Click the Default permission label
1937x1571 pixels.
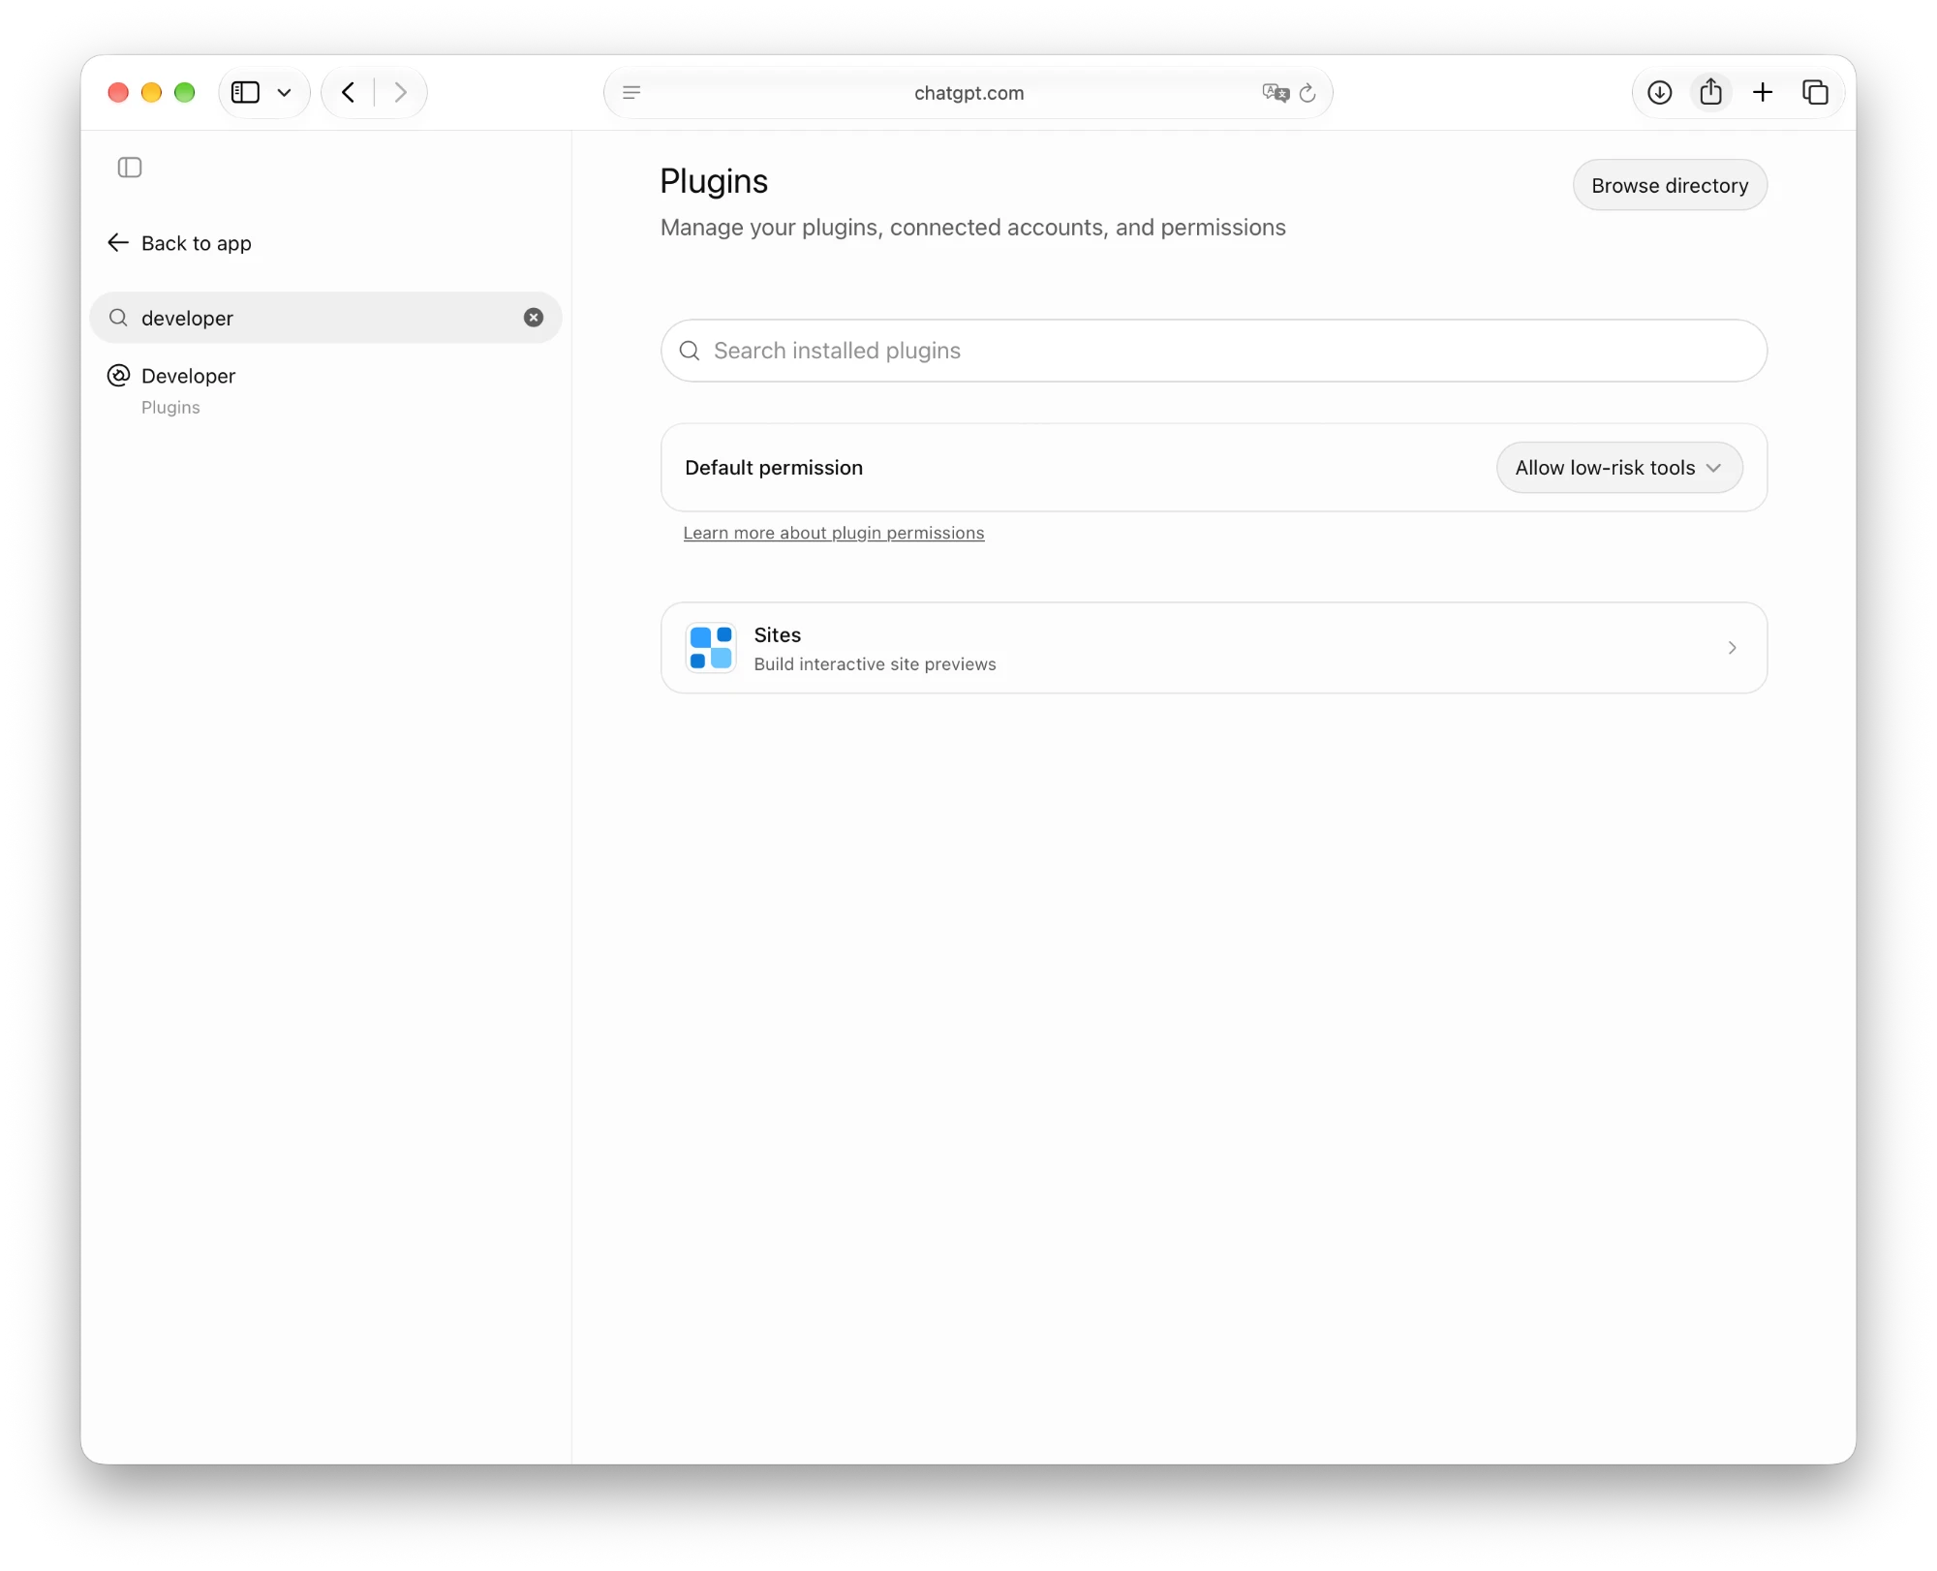[x=774, y=468]
